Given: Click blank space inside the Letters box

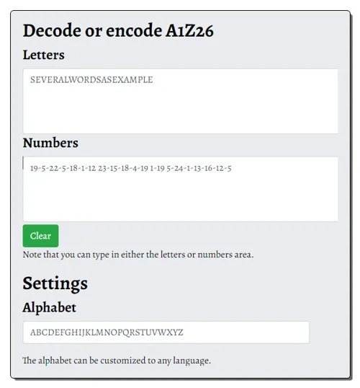Looking at the screenshot, I should pos(180,111).
